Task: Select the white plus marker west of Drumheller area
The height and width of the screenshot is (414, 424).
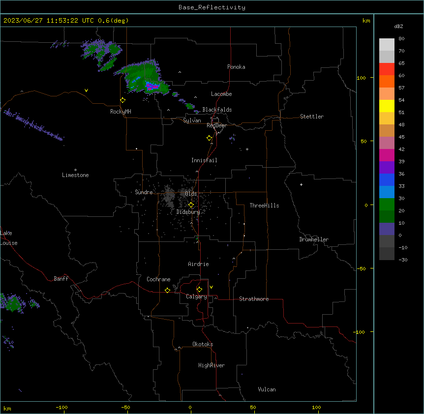Action: tap(301, 184)
